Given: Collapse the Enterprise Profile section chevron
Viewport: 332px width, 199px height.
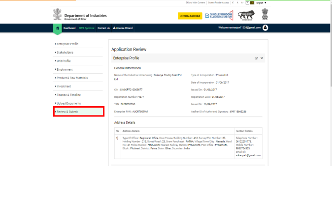Looking at the screenshot, I should [262, 58].
